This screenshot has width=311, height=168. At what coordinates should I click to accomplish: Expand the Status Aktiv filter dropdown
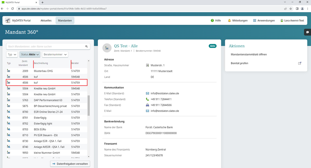30,54
